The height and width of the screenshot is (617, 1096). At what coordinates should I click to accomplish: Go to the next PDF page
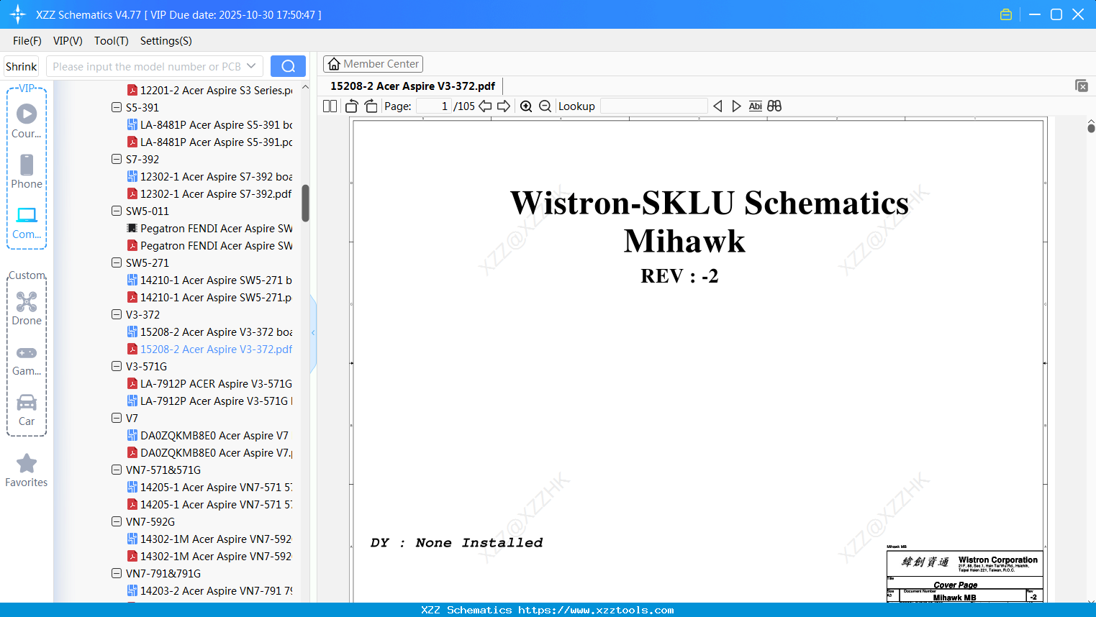(504, 106)
